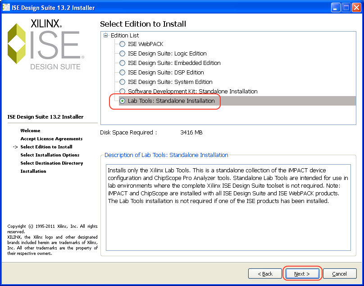
Task: Go back with the Back button
Action: [265, 274]
